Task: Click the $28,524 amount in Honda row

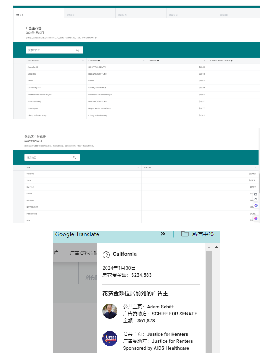Action: 202,81
